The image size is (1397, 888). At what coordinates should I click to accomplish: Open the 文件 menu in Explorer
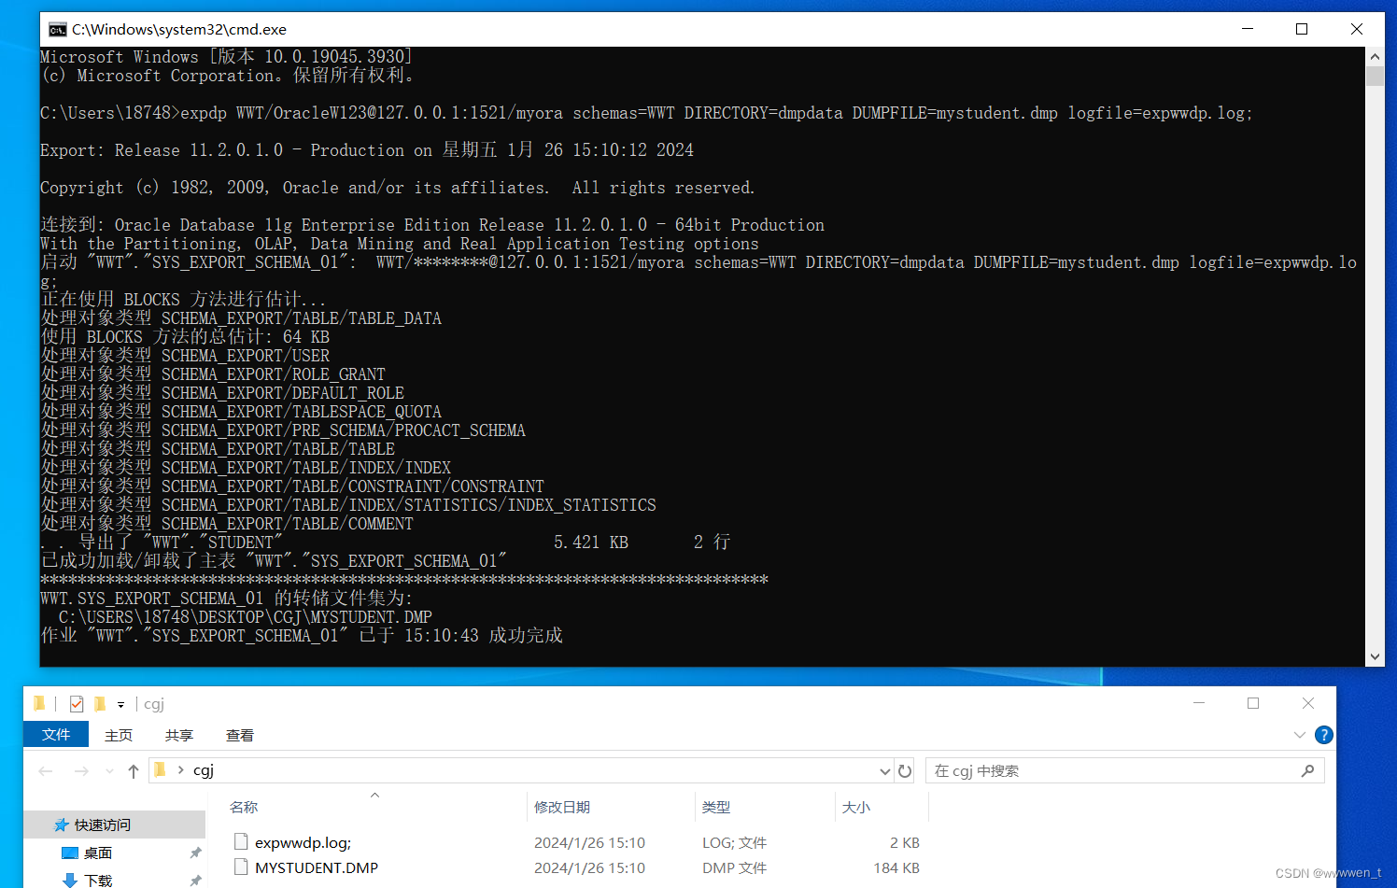click(56, 735)
